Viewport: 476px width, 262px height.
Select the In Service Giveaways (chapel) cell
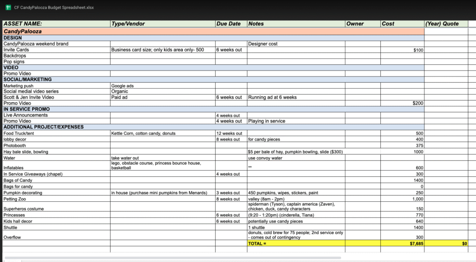[x=56, y=174]
